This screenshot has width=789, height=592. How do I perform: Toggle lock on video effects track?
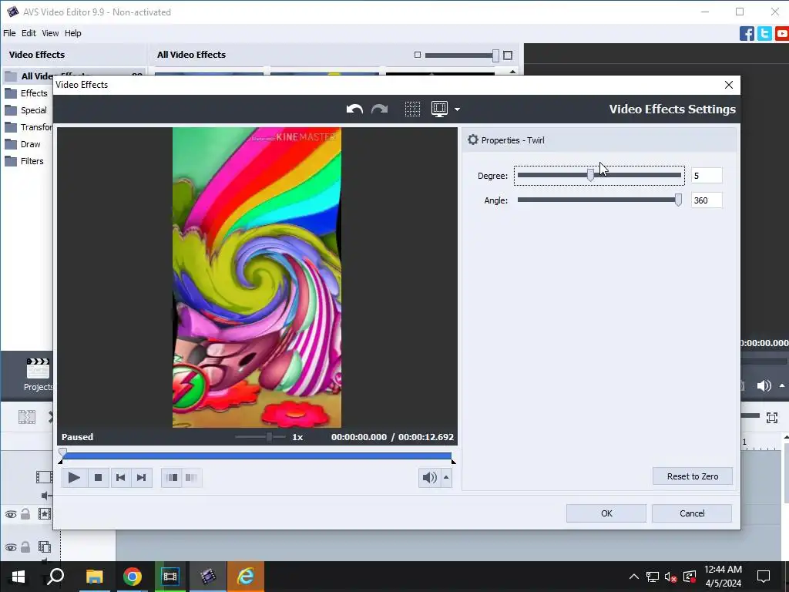pyautogui.click(x=25, y=514)
